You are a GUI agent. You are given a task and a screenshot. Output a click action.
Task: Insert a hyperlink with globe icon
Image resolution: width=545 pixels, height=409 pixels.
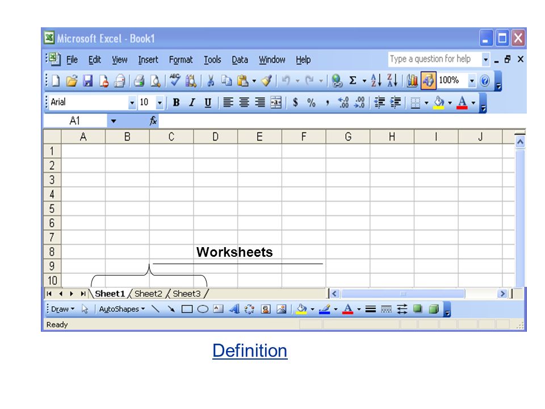pos(336,81)
